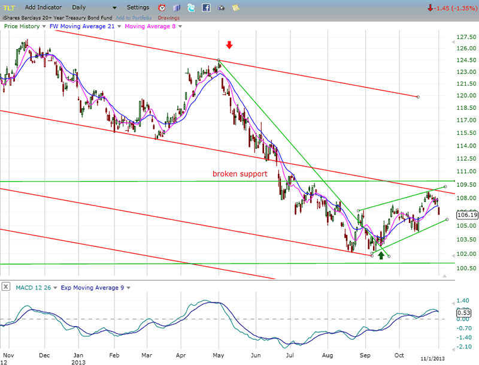Viewport: 479px width, 365px height.
Task: Click the red down arrow marker on chart
Action: (229, 46)
